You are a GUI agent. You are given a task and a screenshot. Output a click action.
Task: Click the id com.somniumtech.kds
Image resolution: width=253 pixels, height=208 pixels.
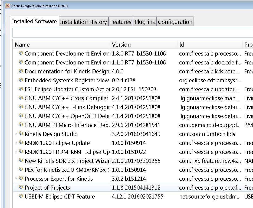click(207, 134)
